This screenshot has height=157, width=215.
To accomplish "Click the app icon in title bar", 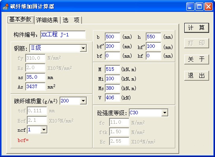I will 6,6.
